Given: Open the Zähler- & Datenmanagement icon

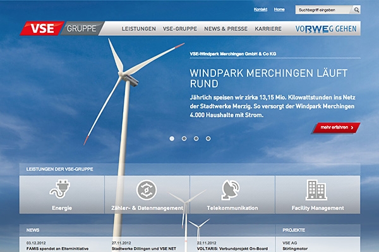Looking at the screenshot, I should (147, 190).
